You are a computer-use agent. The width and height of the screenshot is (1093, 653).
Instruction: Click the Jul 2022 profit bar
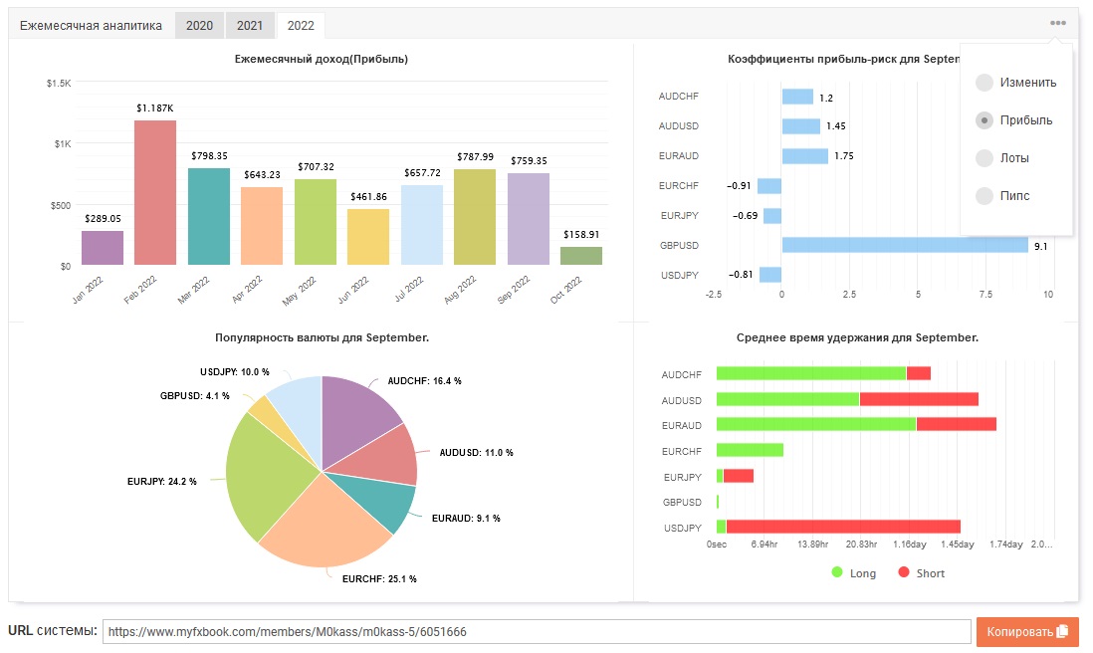click(x=422, y=225)
